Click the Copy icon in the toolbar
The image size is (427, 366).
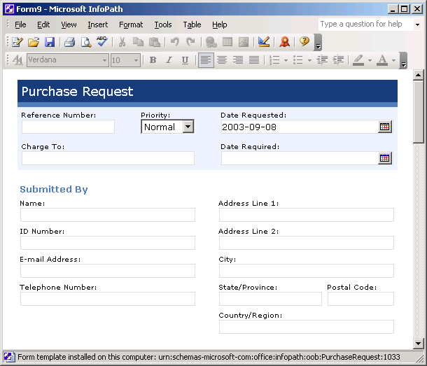click(x=138, y=42)
